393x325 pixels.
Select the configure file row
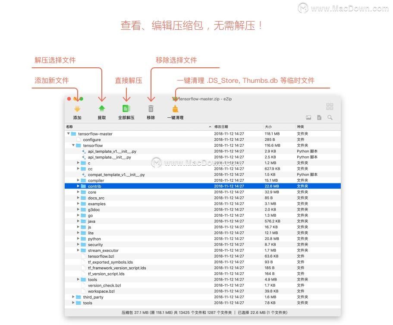(x=202, y=139)
